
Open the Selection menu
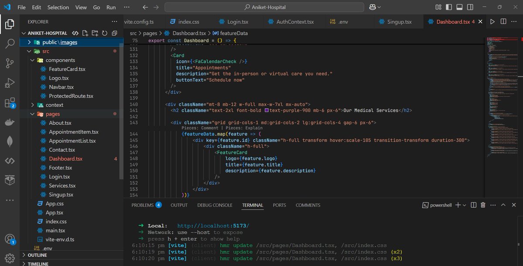[x=58, y=7]
